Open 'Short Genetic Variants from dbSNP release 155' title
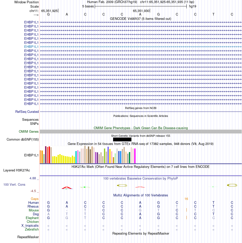 pyautogui.click(x=141, y=136)
